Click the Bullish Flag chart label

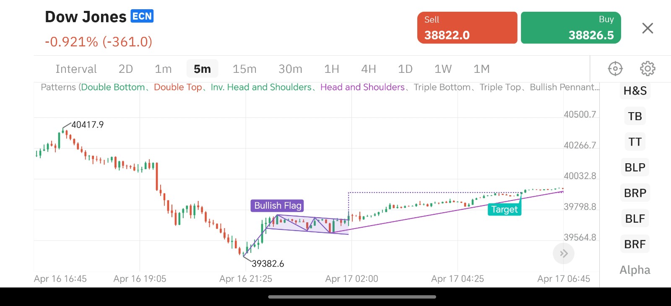point(278,206)
